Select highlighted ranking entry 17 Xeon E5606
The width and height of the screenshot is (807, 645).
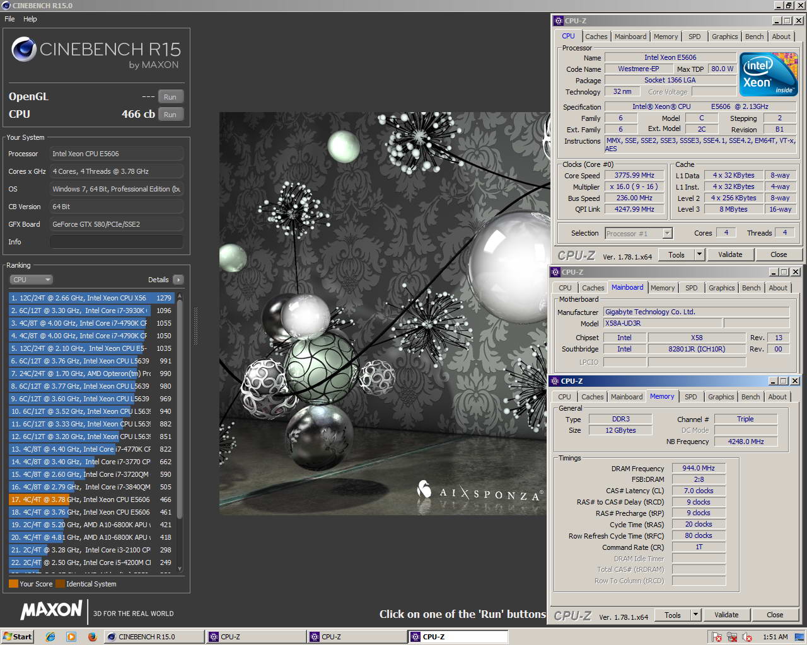click(91, 499)
